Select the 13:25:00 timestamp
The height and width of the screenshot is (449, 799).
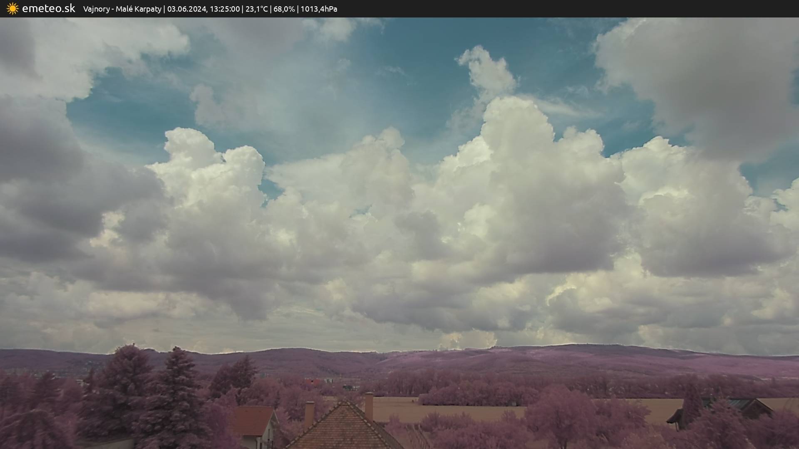point(225,9)
